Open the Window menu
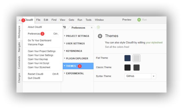Viewport: 183px width, 109px height. (99, 20)
